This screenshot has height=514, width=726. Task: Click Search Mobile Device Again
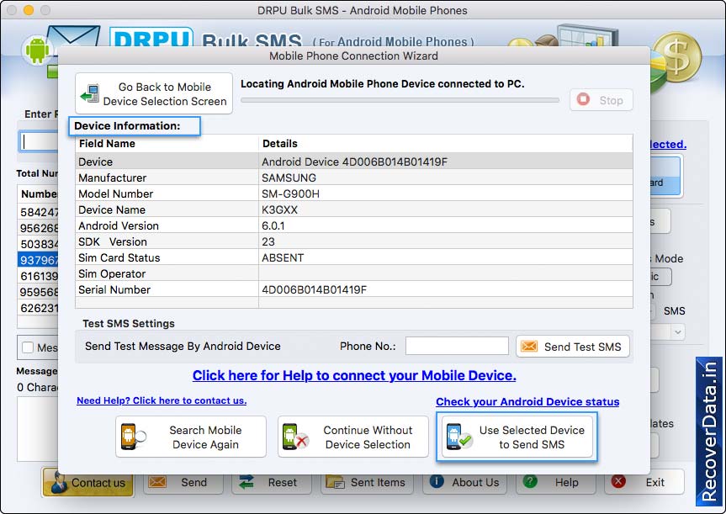coord(191,437)
